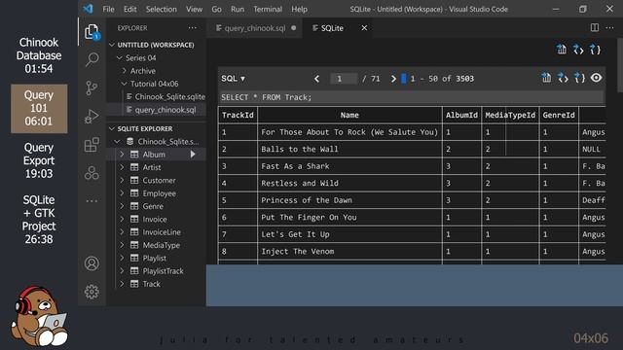This screenshot has height=350, width=623.
Task: Expand the MediaType table node
Action: [x=122, y=245]
